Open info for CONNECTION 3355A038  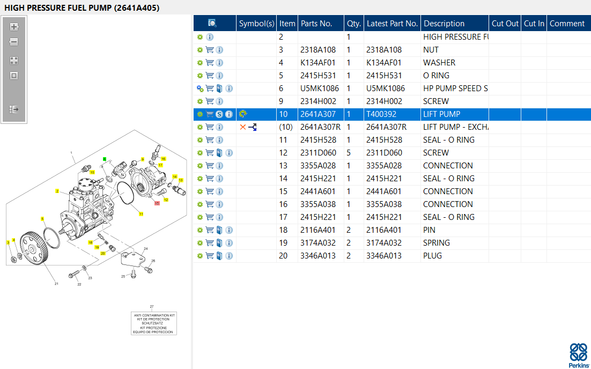tap(219, 204)
